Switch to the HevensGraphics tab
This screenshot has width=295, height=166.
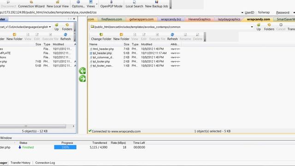(199, 19)
